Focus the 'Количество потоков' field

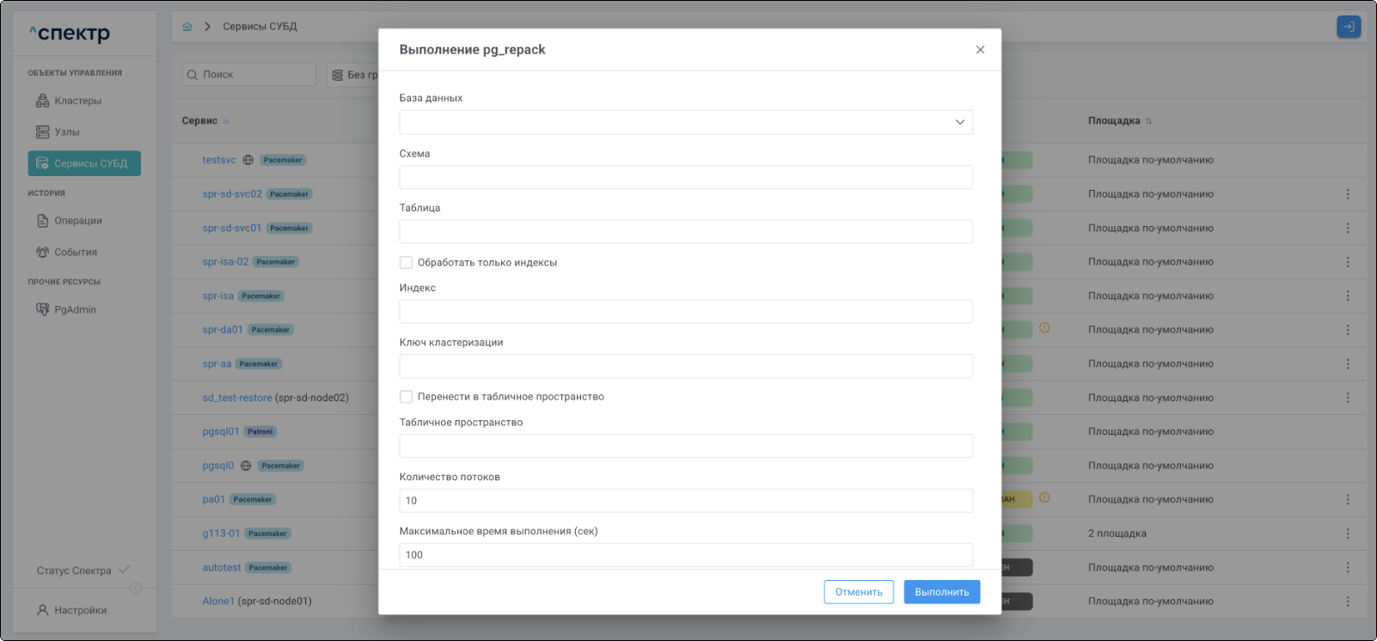click(686, 501)
